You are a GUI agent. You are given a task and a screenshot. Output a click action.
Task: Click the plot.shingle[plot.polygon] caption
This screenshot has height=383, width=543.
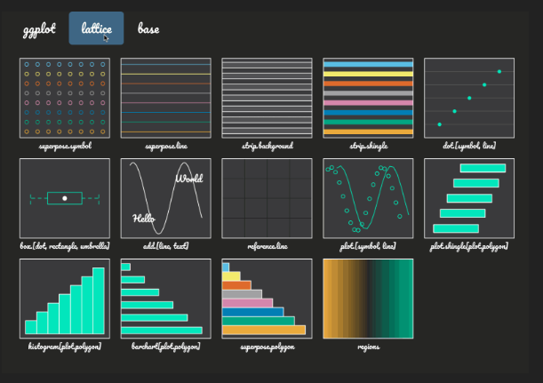469,246
